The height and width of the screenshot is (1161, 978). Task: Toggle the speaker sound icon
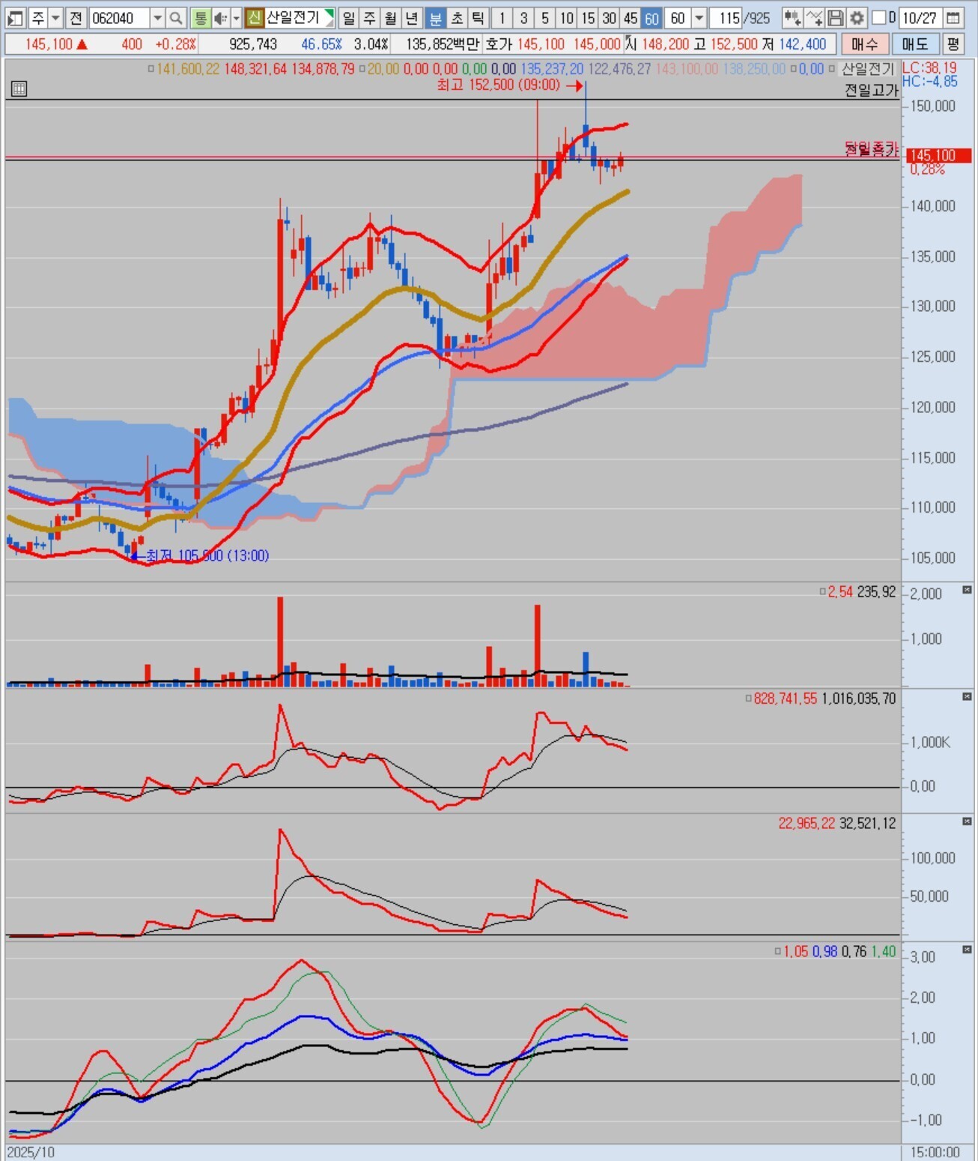coord(220,17)
